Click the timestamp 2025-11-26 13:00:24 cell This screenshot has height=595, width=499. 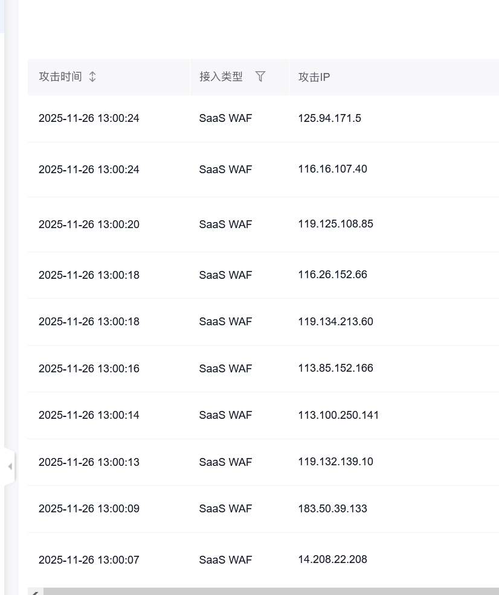pos(89,118)
